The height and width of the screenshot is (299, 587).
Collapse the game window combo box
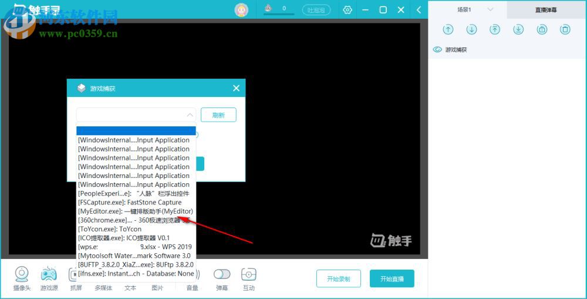point(190,115)
